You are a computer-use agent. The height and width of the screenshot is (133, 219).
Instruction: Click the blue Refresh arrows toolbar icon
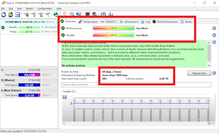(x=3, y=14)
